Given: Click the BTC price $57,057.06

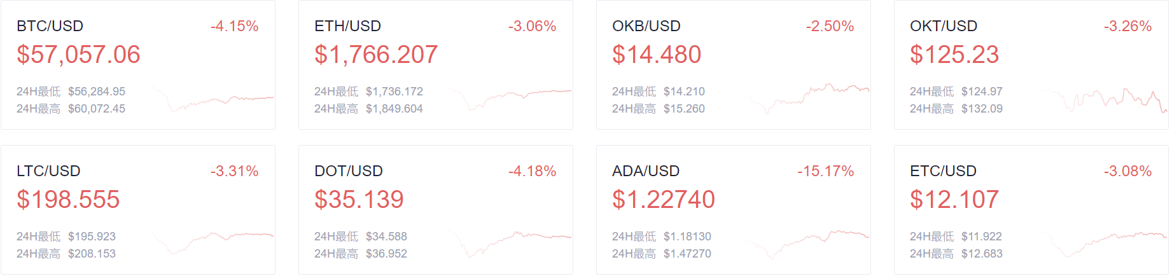Looking at the screenshot, I should click(78, 55).
